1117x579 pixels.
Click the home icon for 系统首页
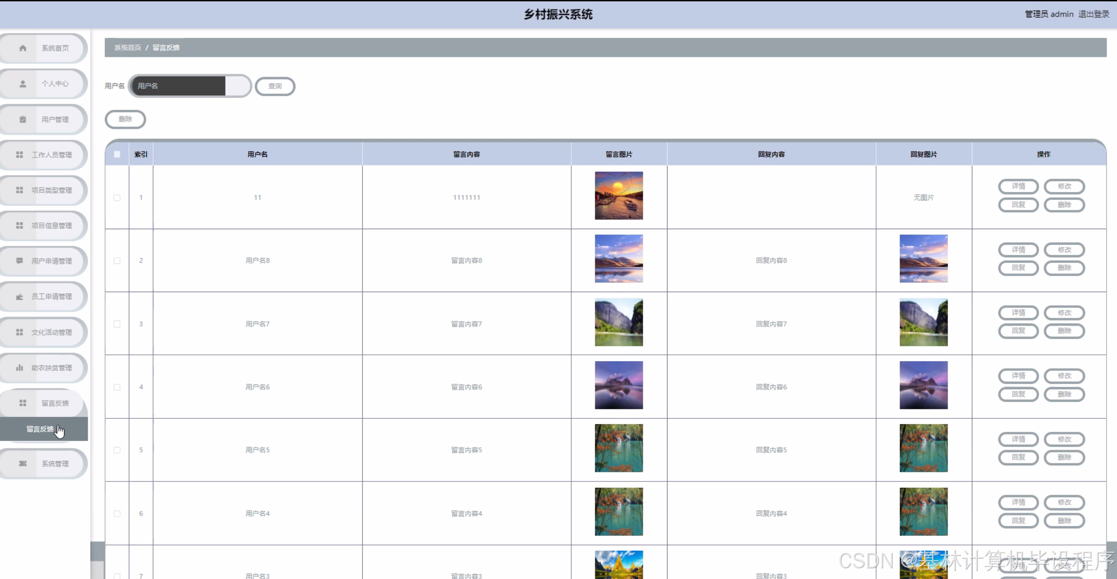point(23,48)
